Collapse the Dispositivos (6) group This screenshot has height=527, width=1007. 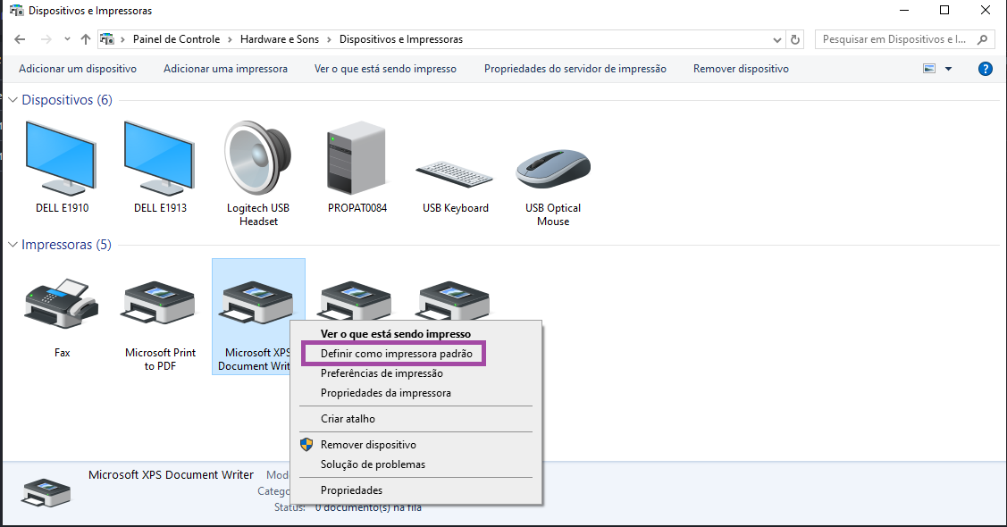coord(13,99)
